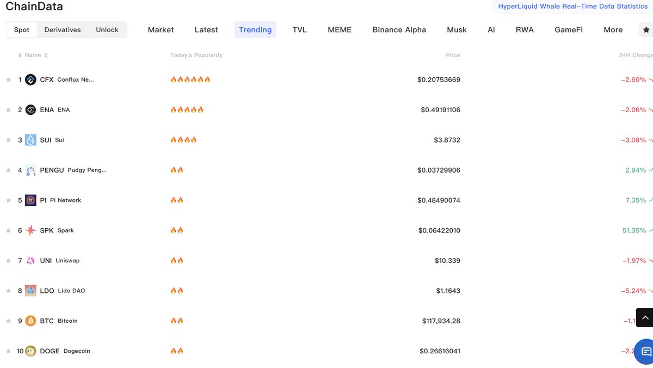Favorite CFX with its star
This screenshot has height=368, width=653.
(x=8, y=79)
